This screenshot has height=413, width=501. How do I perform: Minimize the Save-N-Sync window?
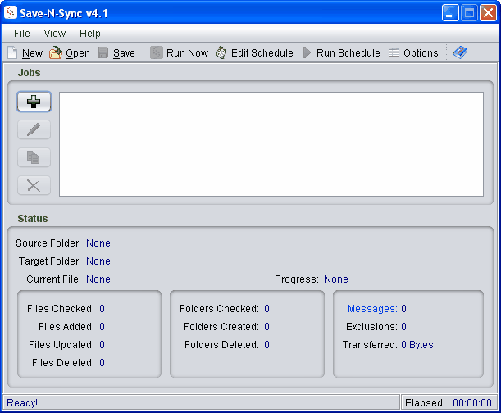pos(450,13)
